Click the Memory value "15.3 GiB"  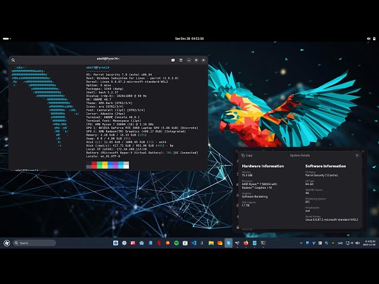pyautogui.click(x=247, y=175)
